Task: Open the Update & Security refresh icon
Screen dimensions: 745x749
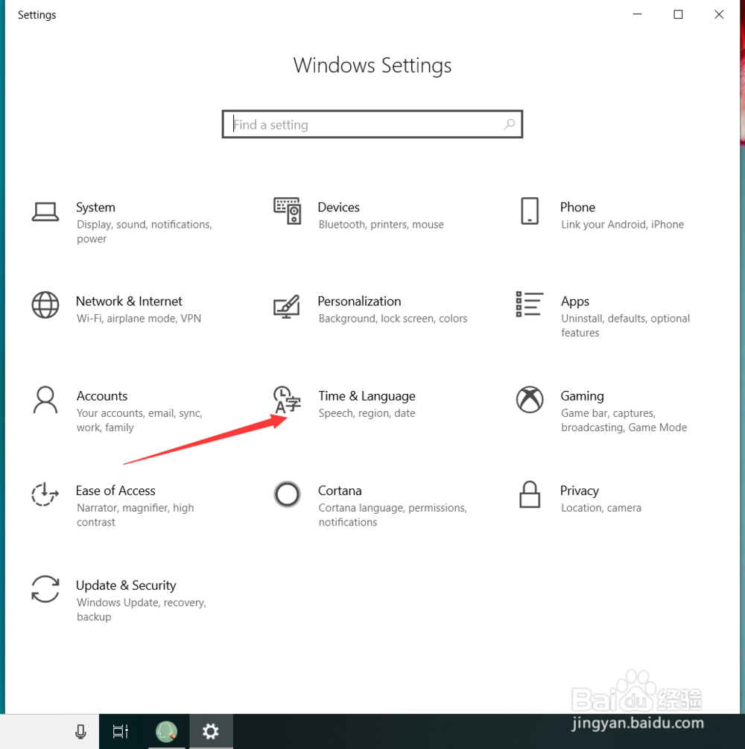Action: 45,588
